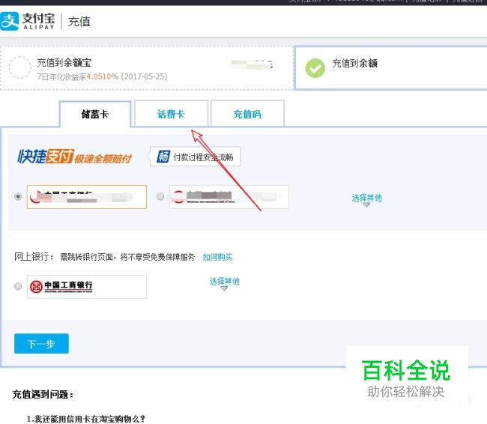Expand 选择其他 under online banking
The image size is (487, 424).
point(224,283)
